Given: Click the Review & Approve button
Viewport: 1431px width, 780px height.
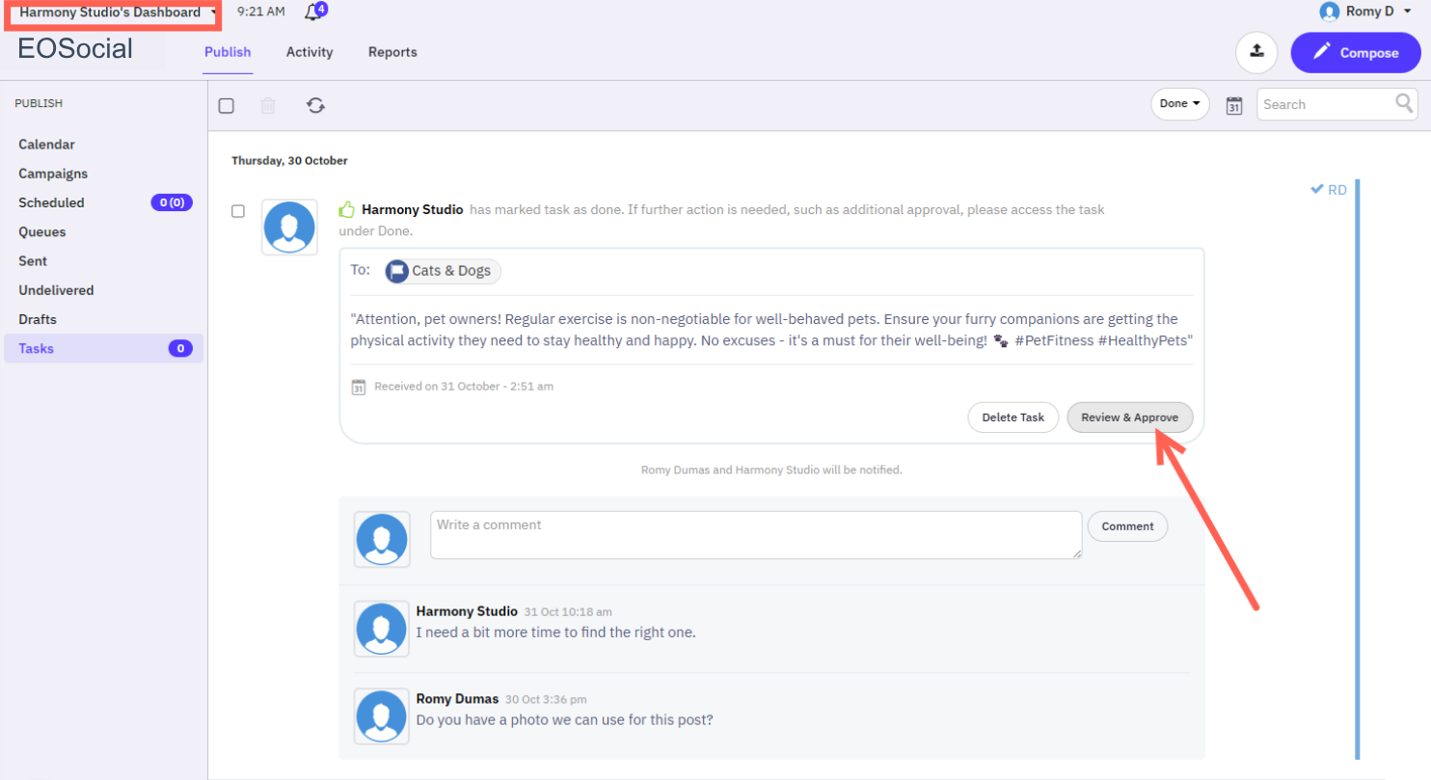Looking at the screenshot, I should (x=1129, y=417).
